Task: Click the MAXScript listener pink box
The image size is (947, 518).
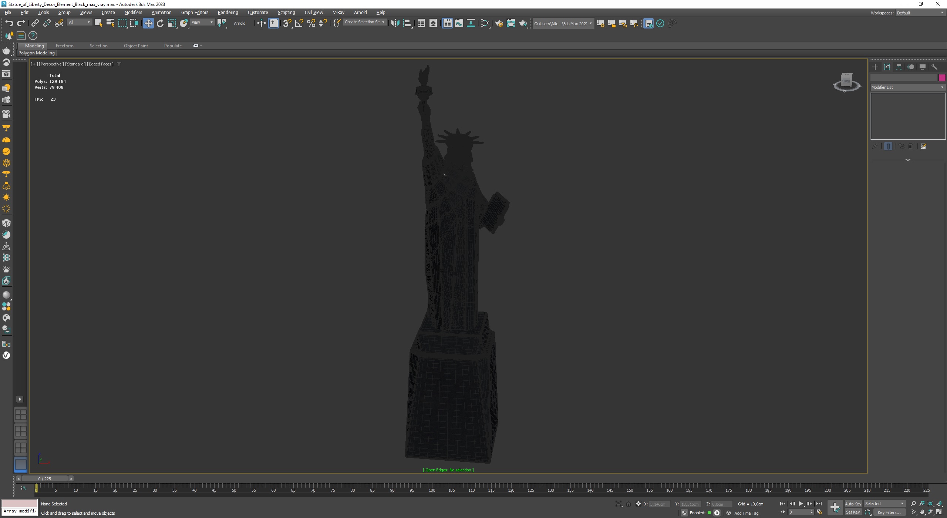Action: [x=20, y=504]
